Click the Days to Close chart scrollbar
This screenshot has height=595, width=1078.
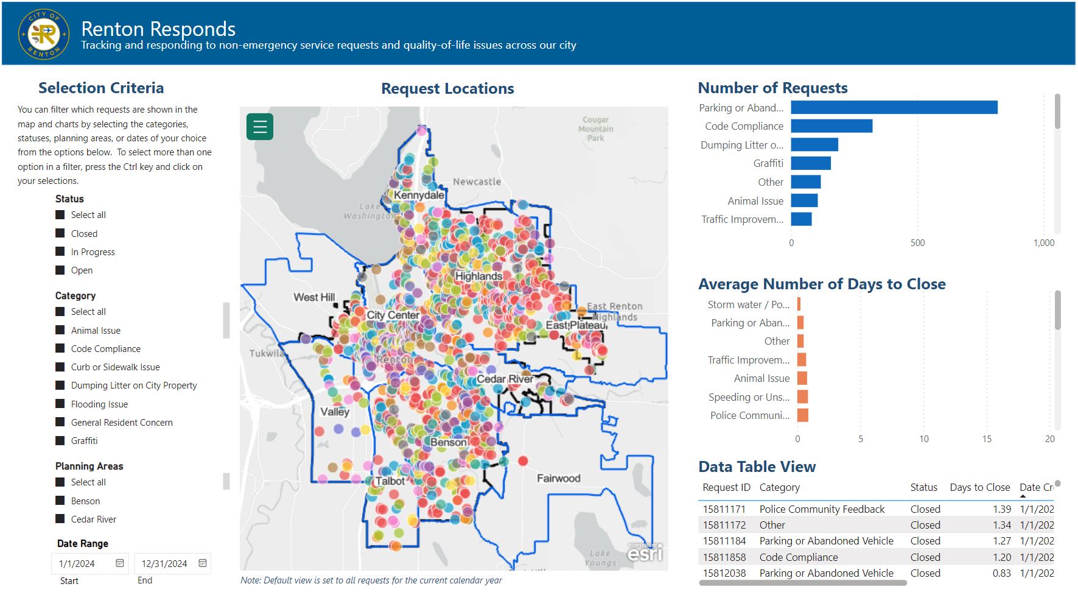click(1057, 310)
